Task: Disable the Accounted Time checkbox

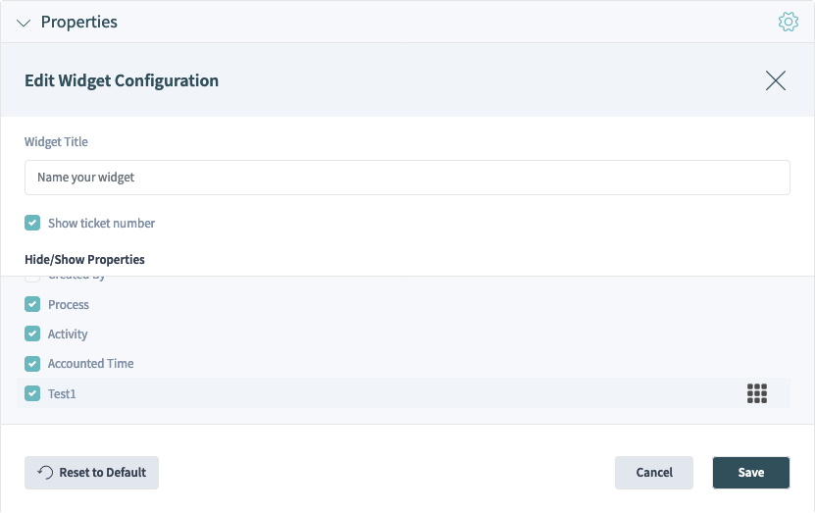Action: point(32,364)
